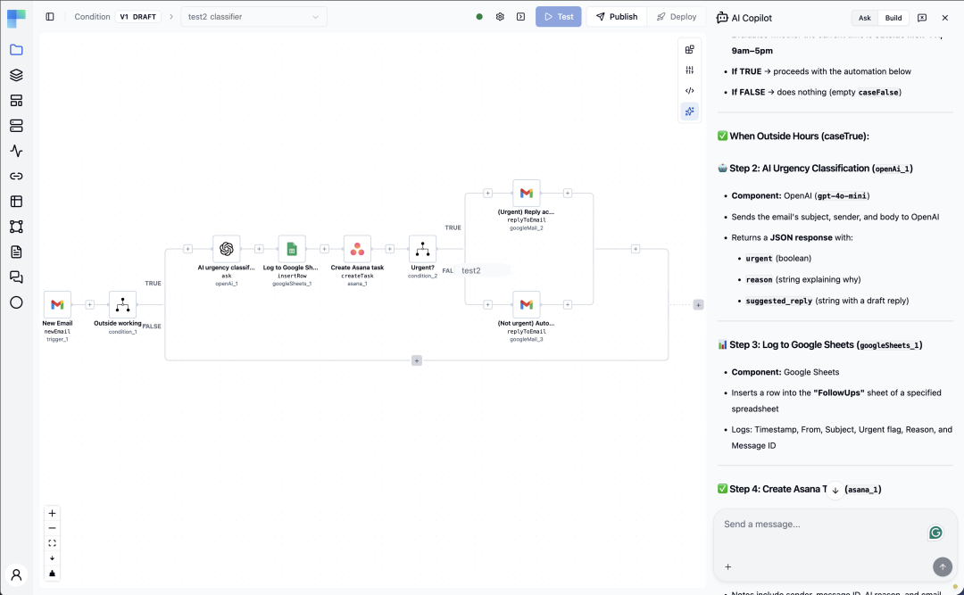Switch copilot to Build mode
This screenshot has height=595, width=964.
[893, 18]
